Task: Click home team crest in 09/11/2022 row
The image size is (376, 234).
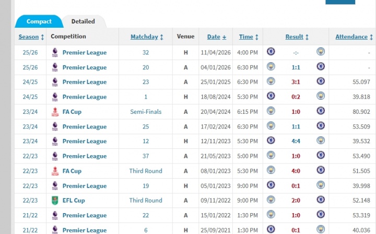Action: 271,200
